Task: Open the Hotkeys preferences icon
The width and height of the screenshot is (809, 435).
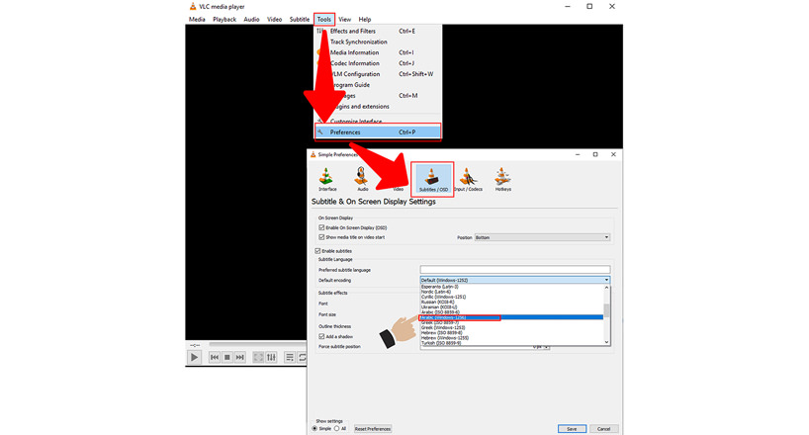Action: click(x=503, y=179)
